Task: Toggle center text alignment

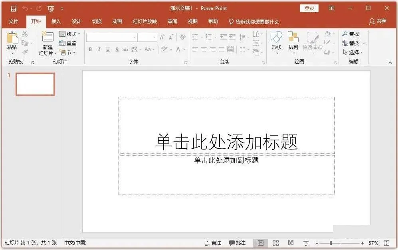Action: (204, 49)
